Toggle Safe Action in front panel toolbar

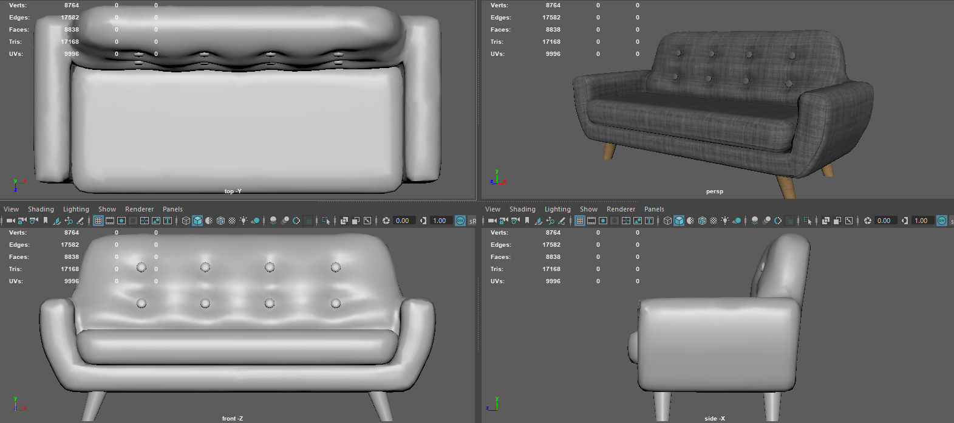click(x=156, y=221)
